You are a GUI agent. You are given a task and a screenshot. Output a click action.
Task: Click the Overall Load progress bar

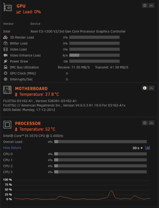point(100,141)
